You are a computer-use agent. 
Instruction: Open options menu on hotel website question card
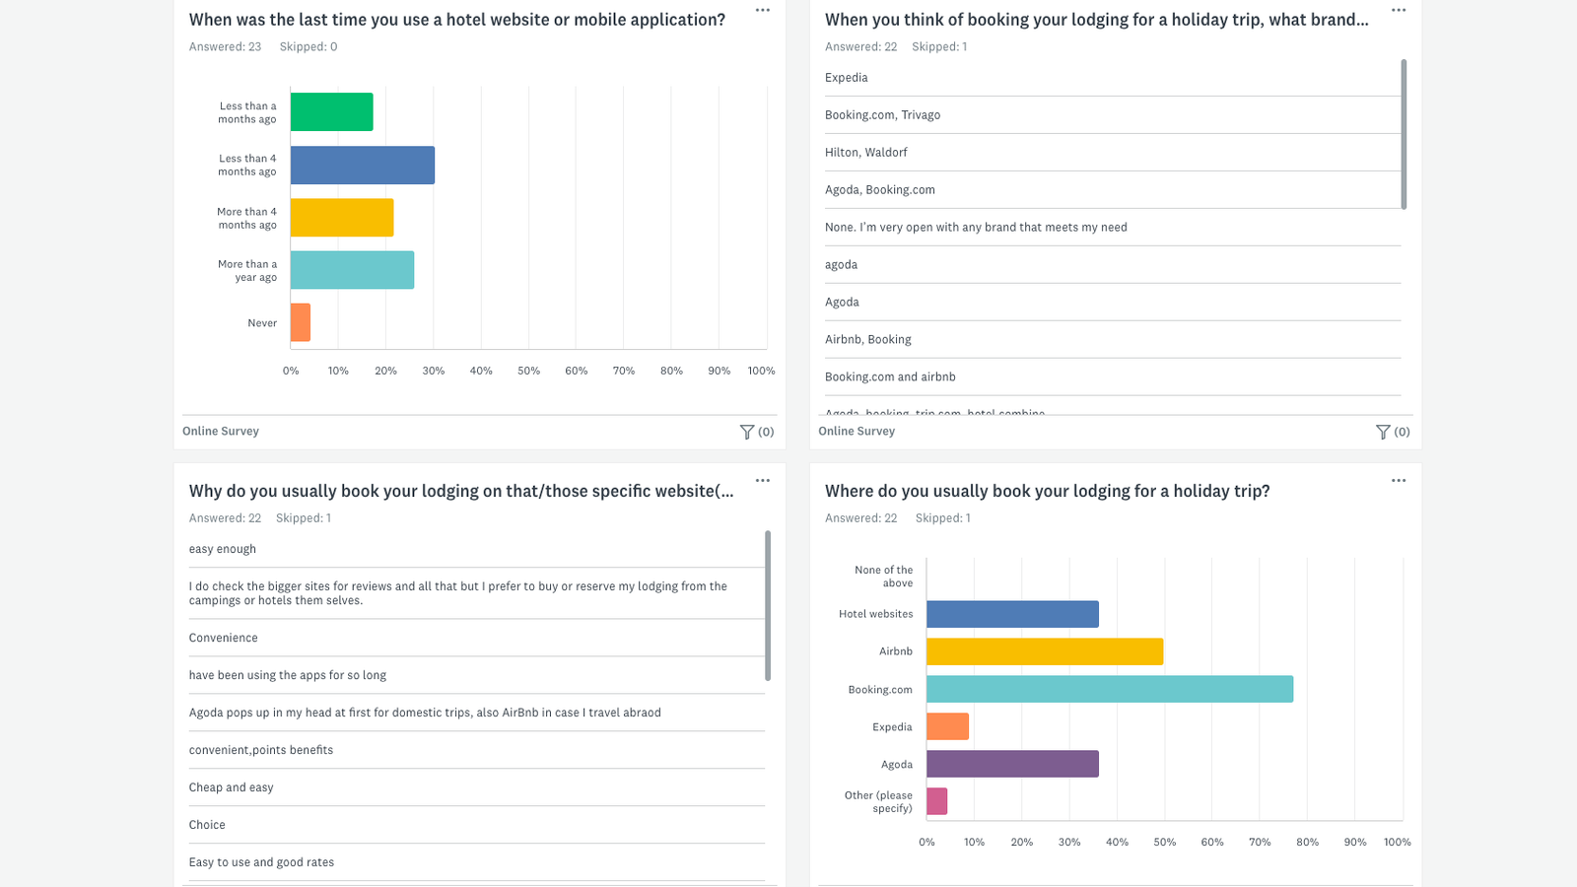coord(762,10)
